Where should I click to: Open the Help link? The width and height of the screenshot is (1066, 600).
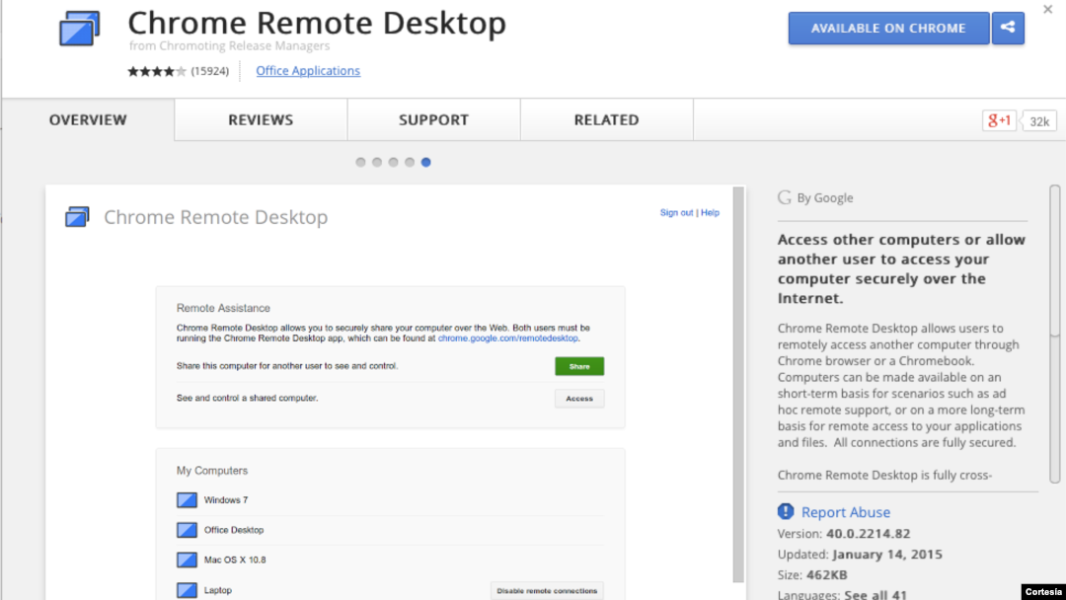(710, 213)
